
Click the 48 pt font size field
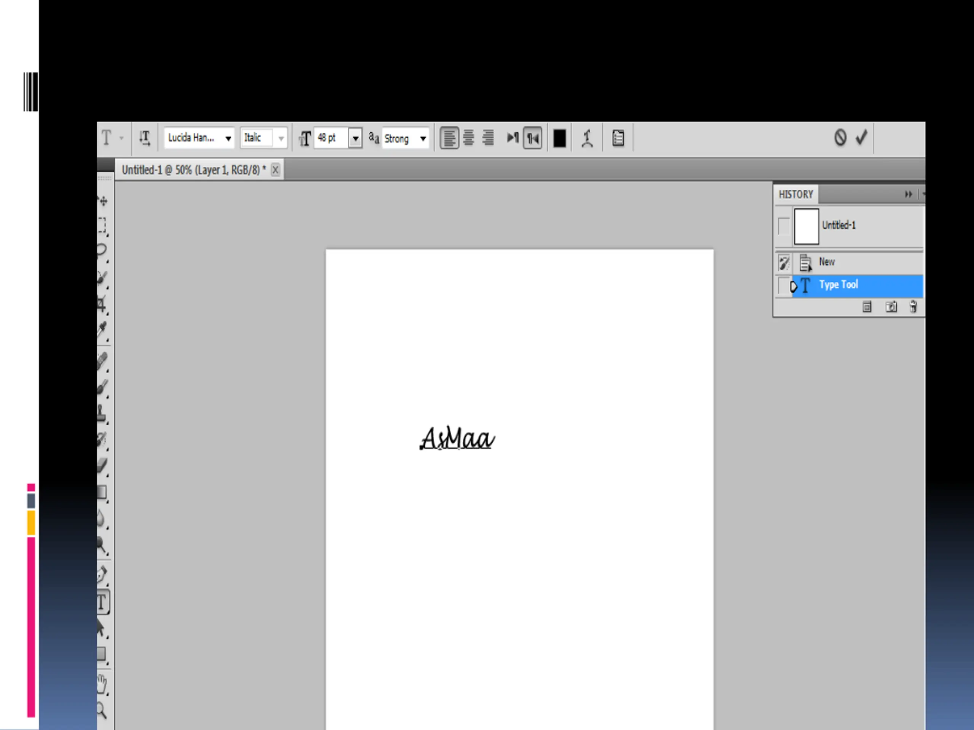point(331,138)
